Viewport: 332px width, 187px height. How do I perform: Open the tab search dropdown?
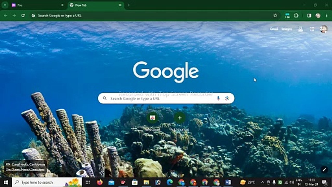5,5
